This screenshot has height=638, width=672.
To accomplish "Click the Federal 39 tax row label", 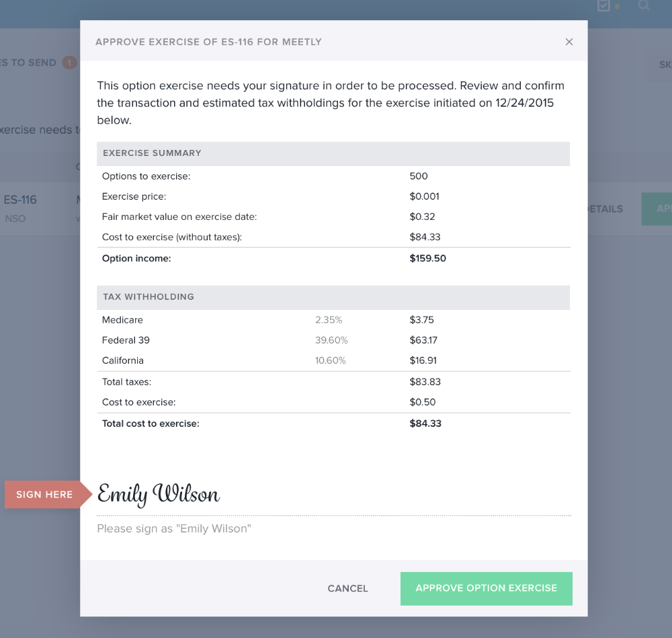I will (124, 340).
